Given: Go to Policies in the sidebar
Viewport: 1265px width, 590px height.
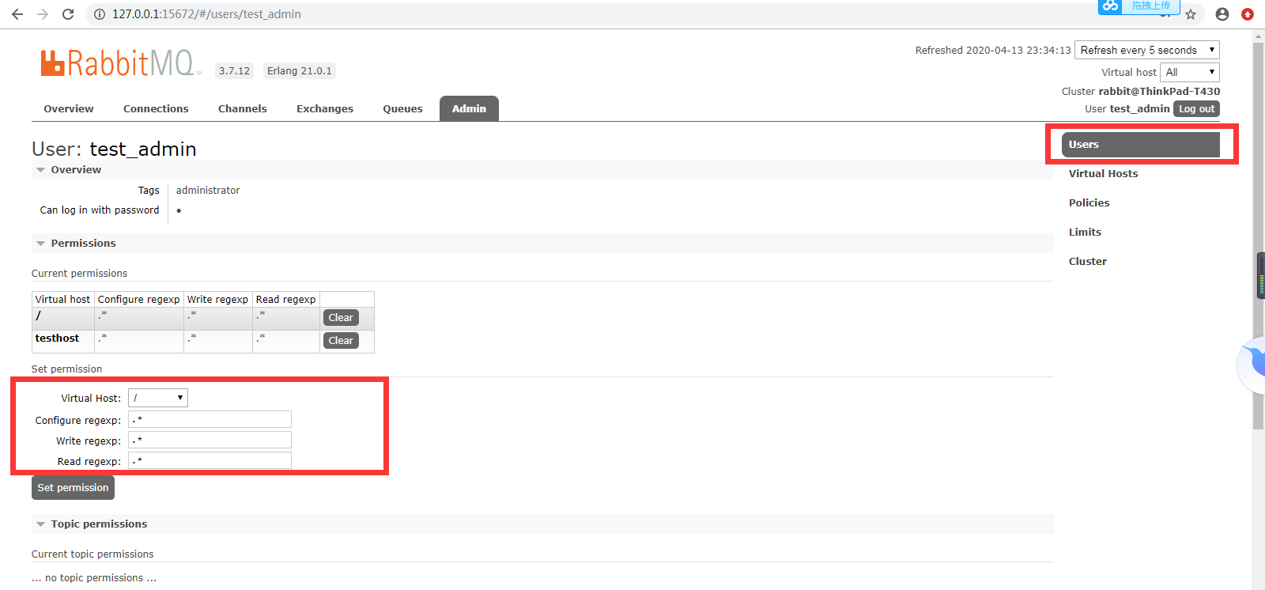Looking at the screenshot, I should [x=1089, y=203].
